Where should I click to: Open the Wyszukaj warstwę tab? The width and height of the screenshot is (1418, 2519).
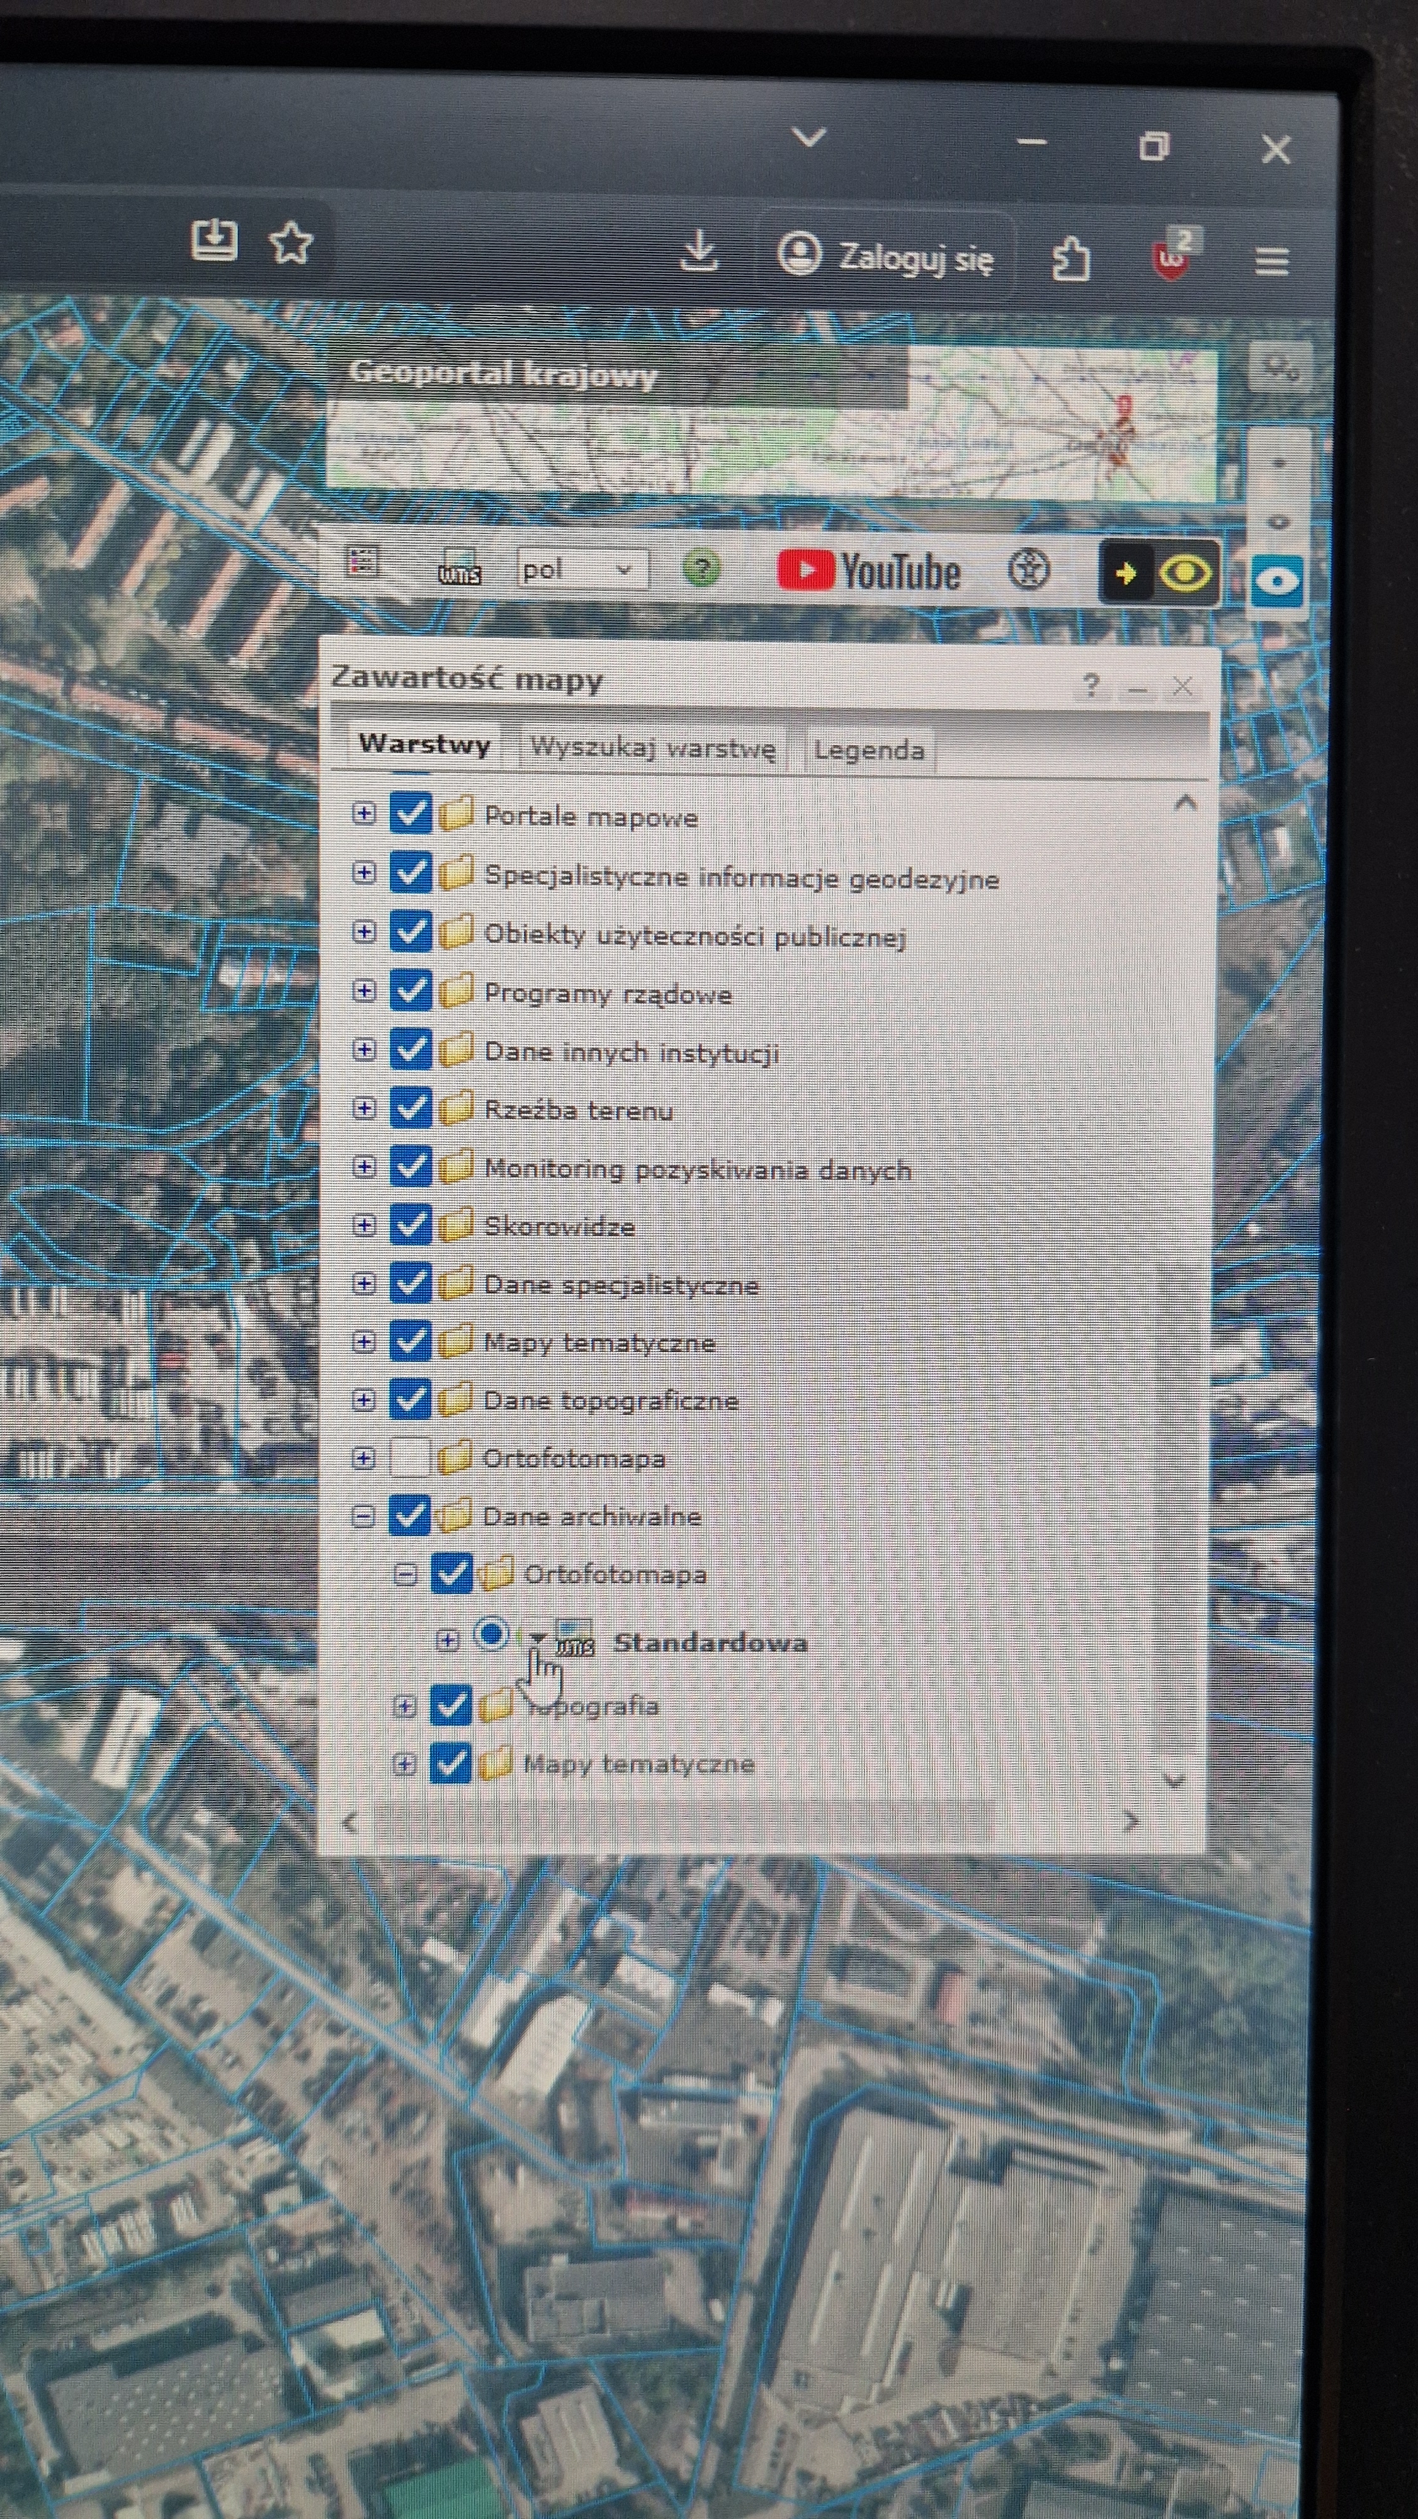(652, 749)
